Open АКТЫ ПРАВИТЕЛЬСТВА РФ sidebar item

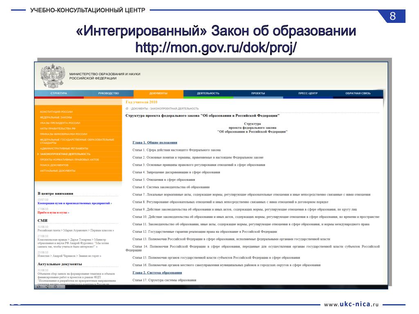tap(58, 129)
